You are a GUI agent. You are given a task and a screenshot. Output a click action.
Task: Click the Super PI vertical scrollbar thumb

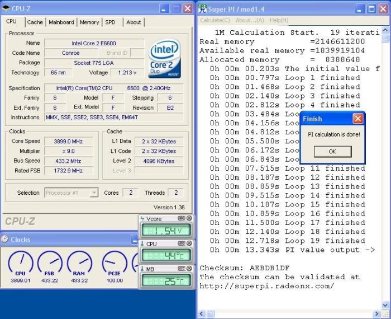click(385, 39)
